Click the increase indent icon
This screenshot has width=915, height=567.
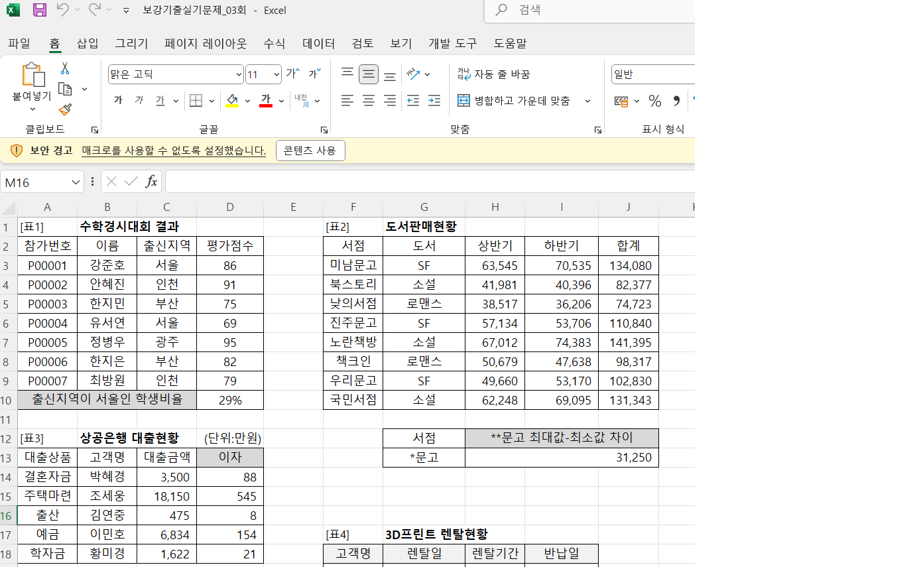point(434,101)
